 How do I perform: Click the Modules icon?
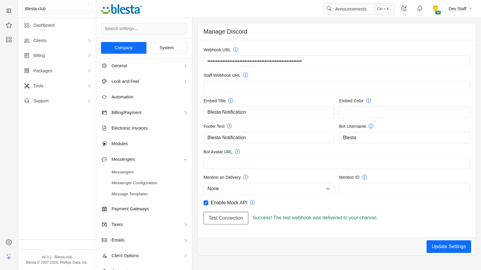click(x=104, y=144)
